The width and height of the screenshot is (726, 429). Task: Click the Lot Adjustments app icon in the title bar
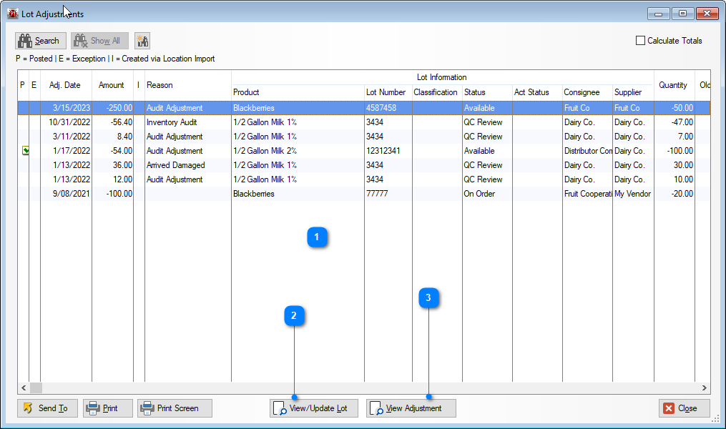pos(12,14)
